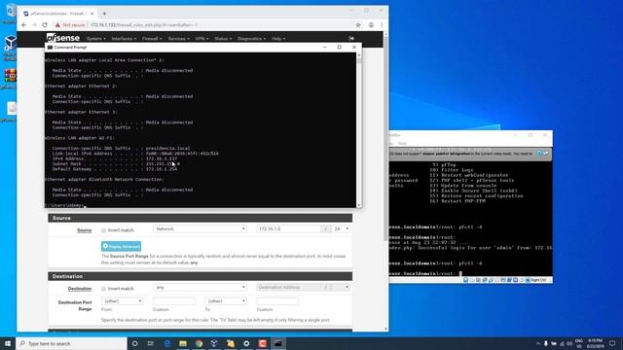Open the Source type dropdown showing Network

click(200, 229)
